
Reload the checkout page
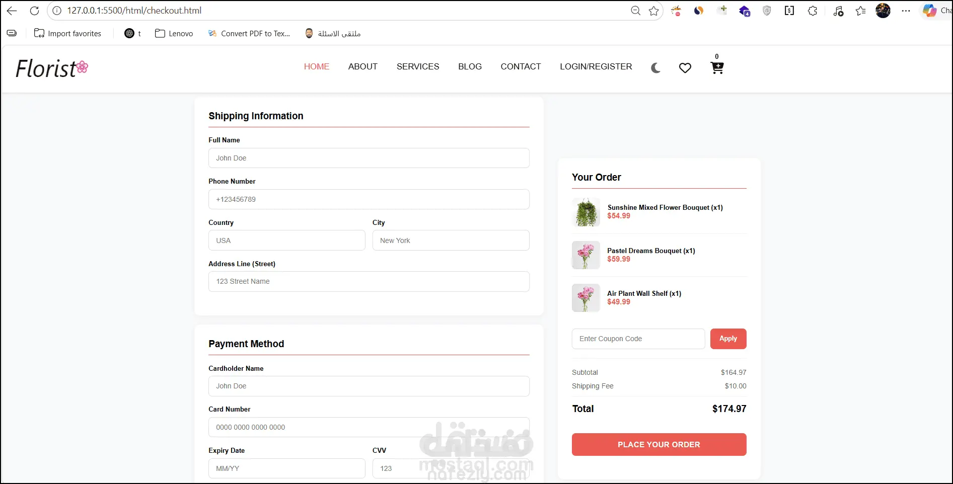click(x=34, y=11)
